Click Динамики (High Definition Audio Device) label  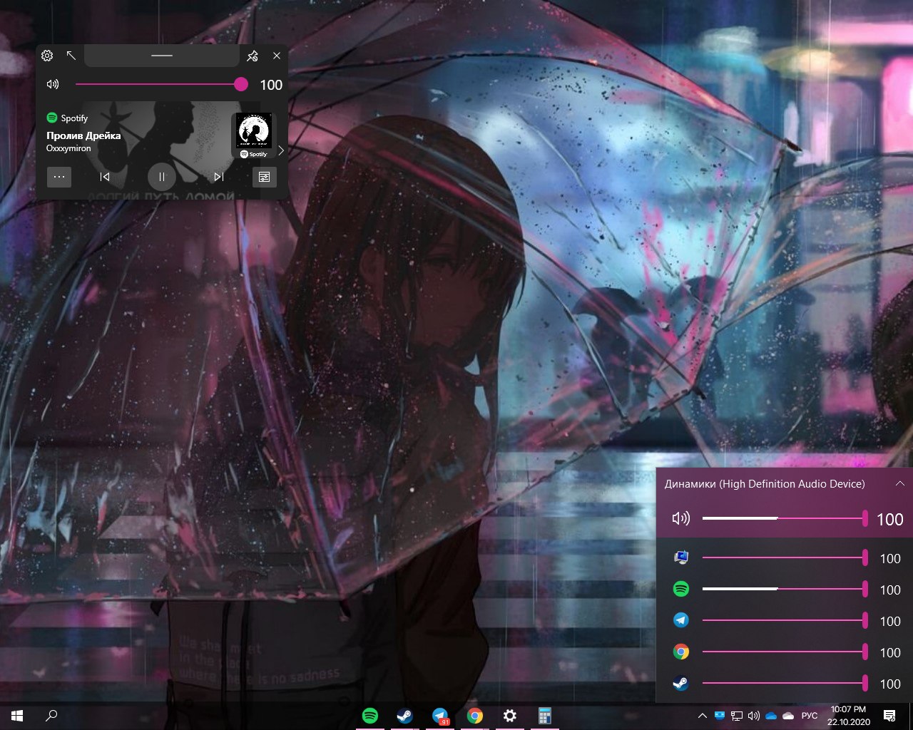765,484
